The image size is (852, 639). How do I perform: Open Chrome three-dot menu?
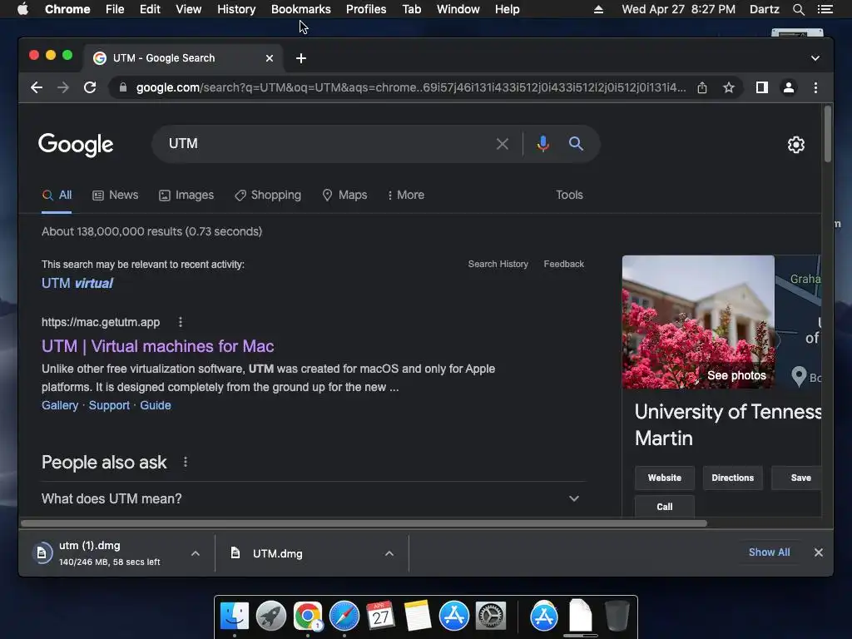(x=815, y=87)
